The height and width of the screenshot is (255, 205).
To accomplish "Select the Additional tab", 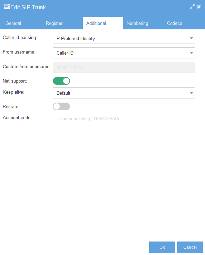I will (96, 23).
